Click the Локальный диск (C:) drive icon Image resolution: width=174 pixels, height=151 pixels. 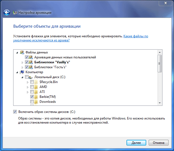pyautogui.click(x=31, y=77)
